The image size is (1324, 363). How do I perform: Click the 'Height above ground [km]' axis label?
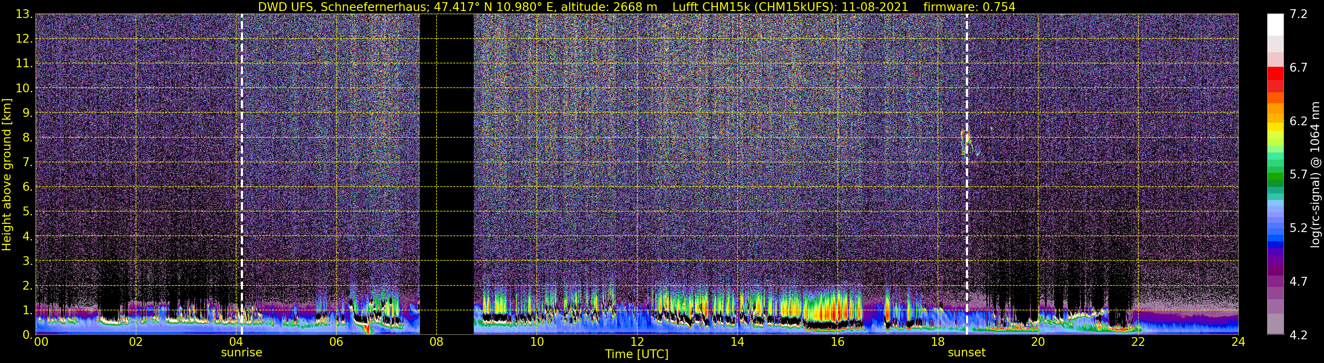pos(7,174)
